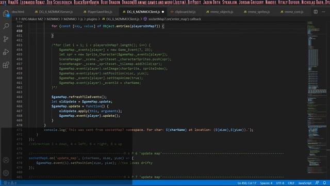Open the js breadcrumb folder

tap(81, 19)
